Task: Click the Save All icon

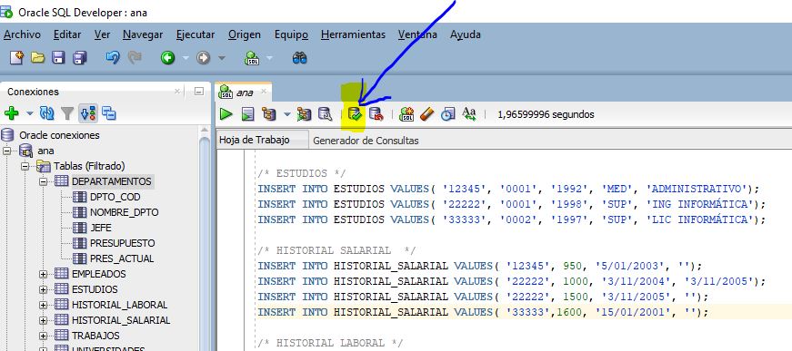Action: (x=80, y=58)
